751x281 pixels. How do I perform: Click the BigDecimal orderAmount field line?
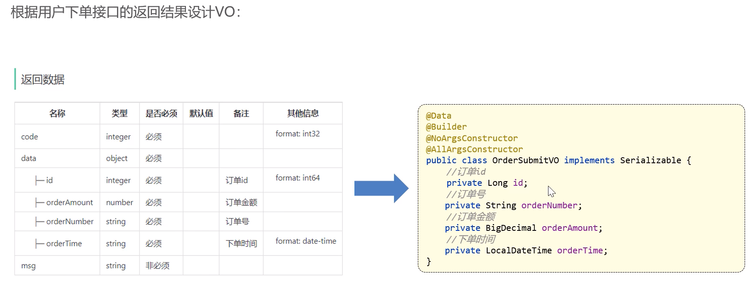[x=523, y=228]
